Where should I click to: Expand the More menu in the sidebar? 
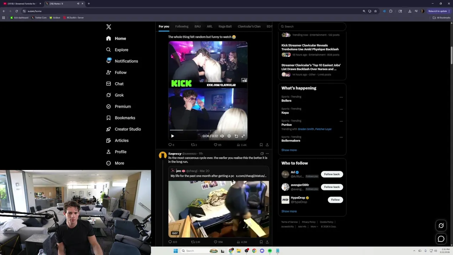click(x=115, y=163)
